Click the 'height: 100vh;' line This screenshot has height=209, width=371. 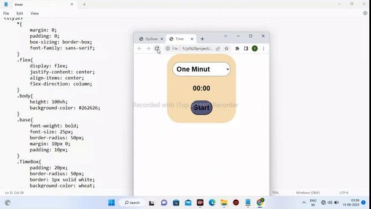click(x=49, y=102)
